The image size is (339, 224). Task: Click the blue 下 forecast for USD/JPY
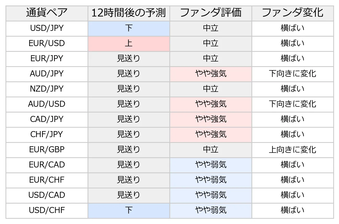click(x=129, y=28)
